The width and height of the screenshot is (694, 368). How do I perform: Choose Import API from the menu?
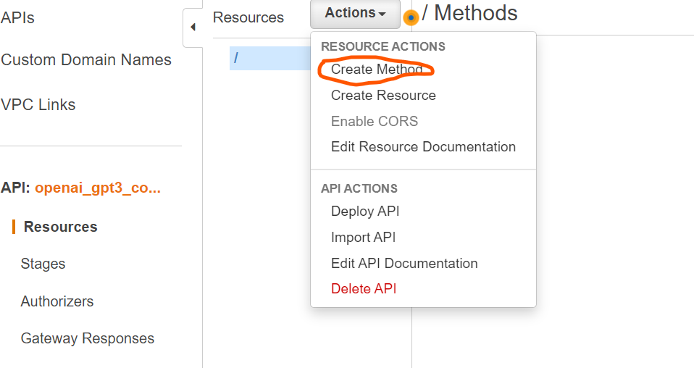pos(364,238)
